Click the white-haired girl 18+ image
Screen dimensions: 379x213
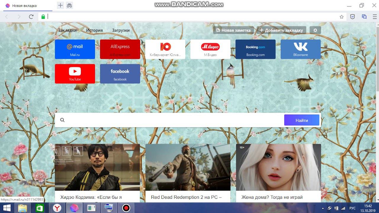278,167
